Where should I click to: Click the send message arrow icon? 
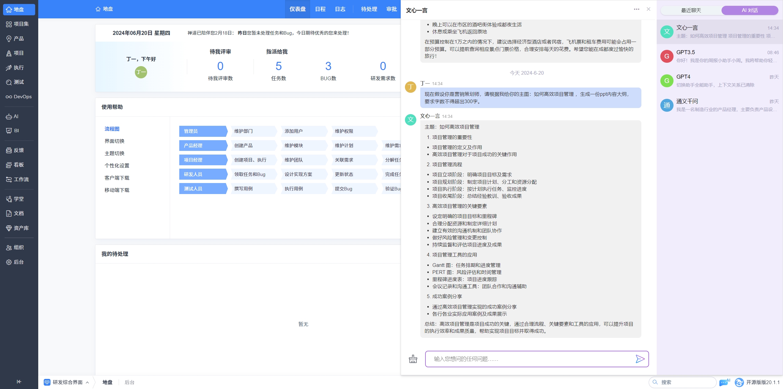[x=640, y=359]
